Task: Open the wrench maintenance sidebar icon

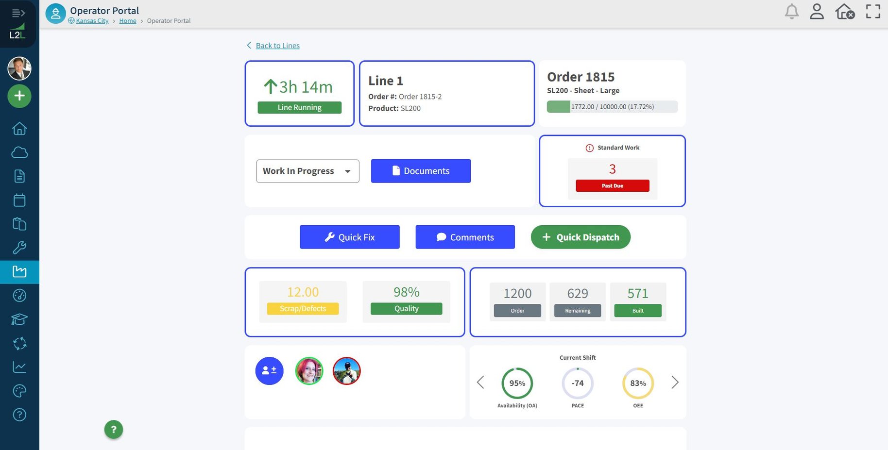Action: [x=19, y=248]
